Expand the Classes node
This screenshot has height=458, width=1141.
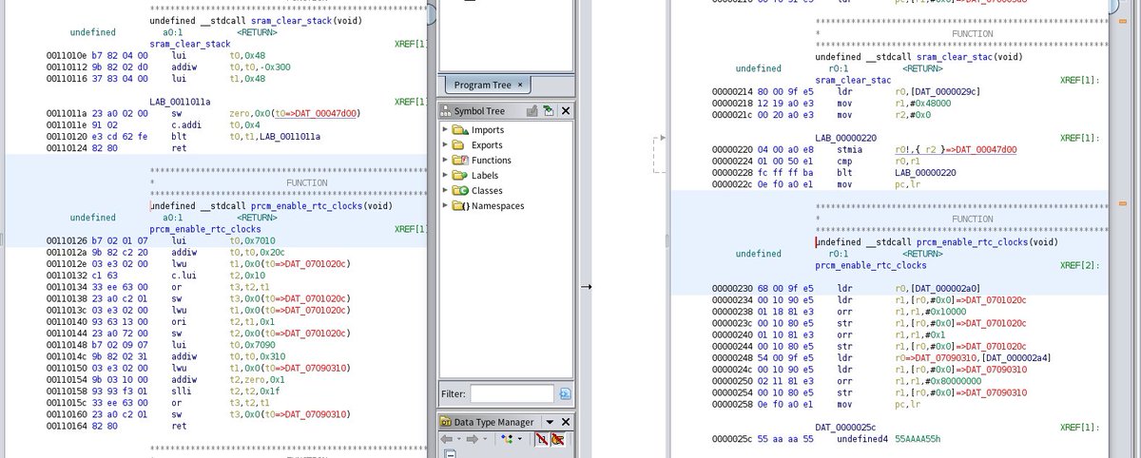click(445, 191)
